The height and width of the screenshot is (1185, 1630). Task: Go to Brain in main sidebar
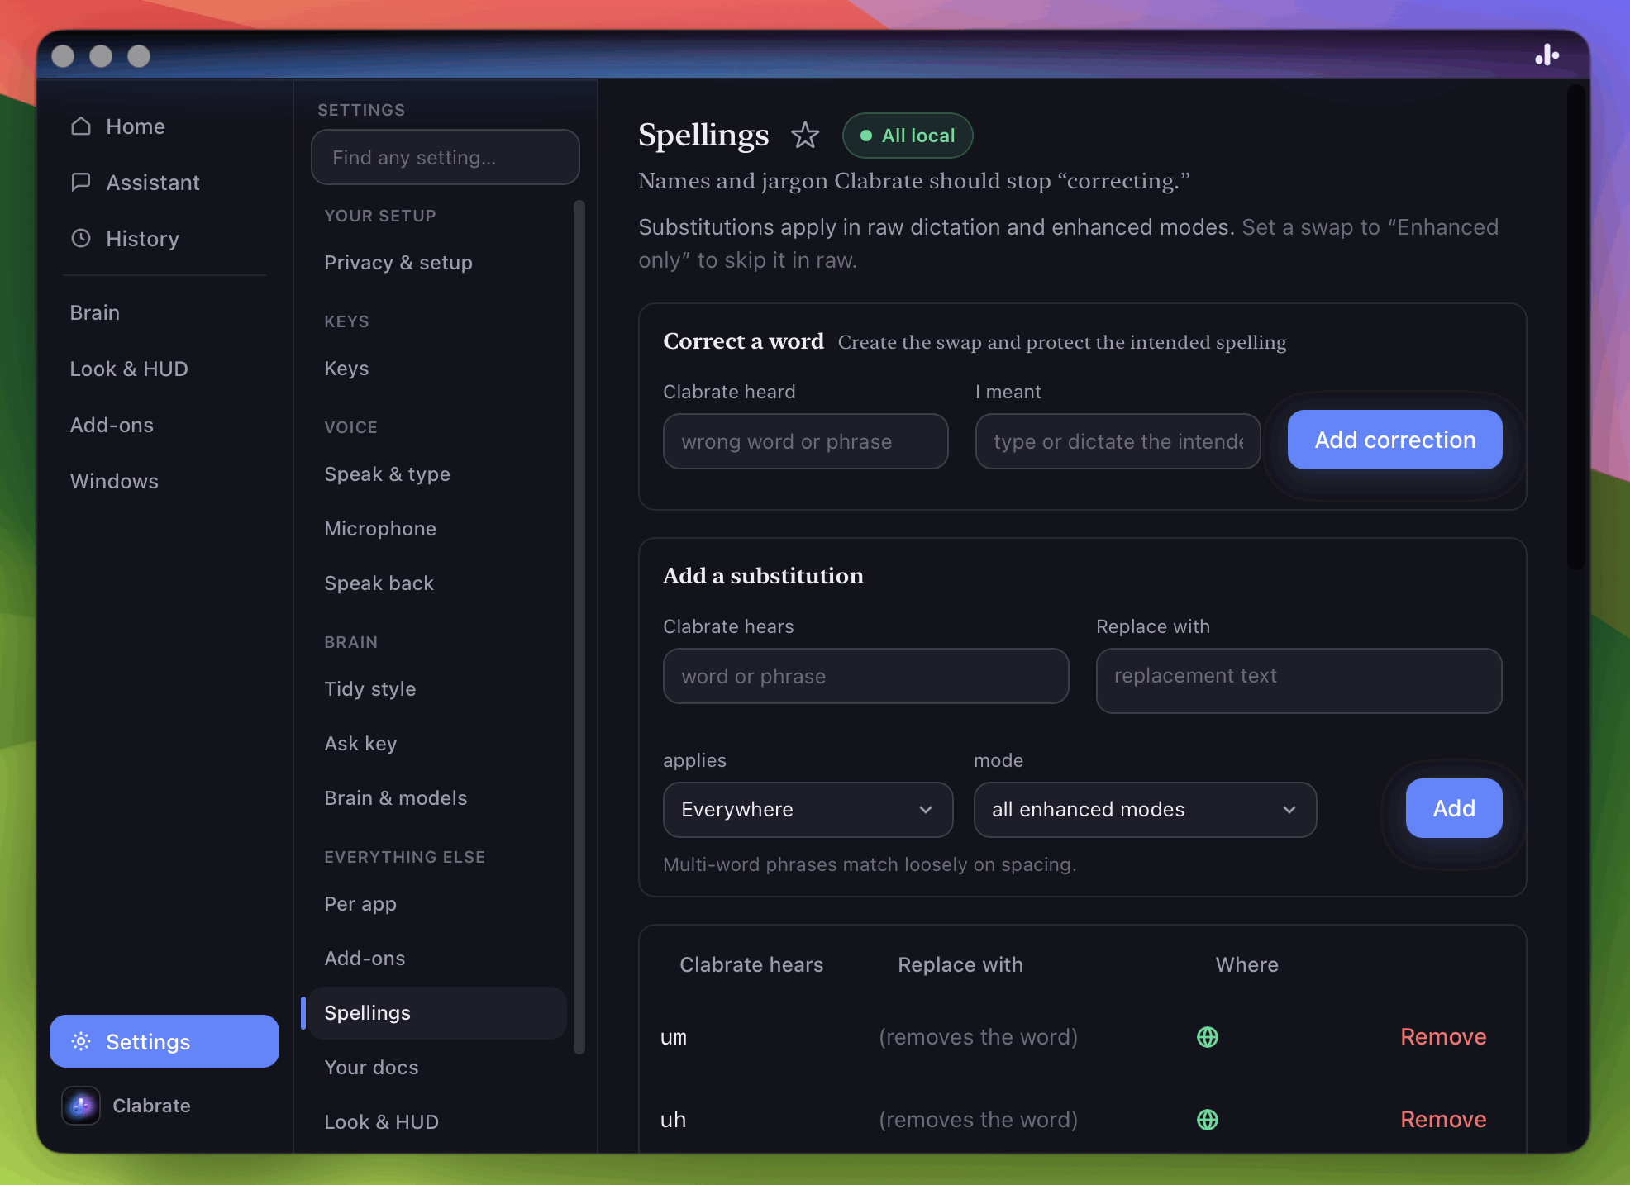(95, 312)
